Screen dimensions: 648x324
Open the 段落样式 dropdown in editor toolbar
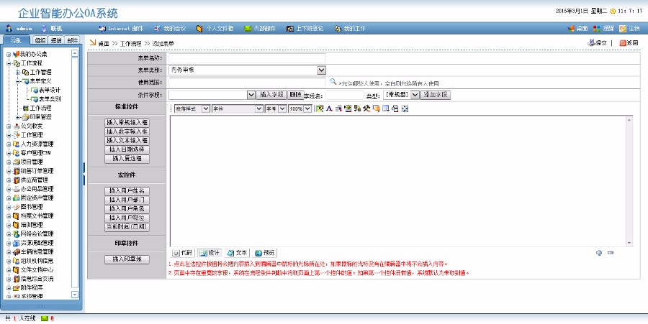[192, 108]
